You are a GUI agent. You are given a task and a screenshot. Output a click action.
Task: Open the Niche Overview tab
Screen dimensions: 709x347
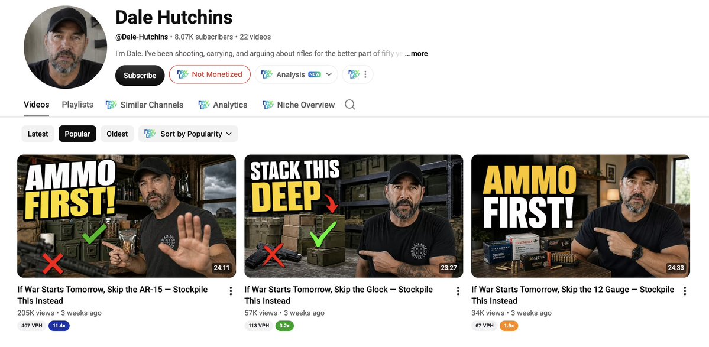[299, 105]
